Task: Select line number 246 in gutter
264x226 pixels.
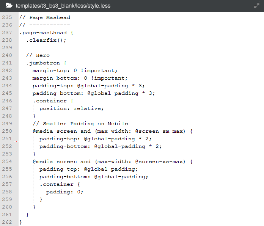Action: pyautogui.click(x=7, y=101)
